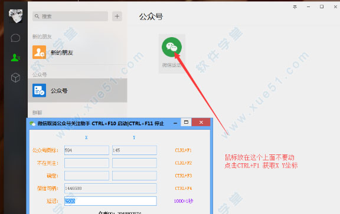This screenshot has height=214, width=340.
Task: Click the profile avatar at the top left
Action: coord(15,16)
